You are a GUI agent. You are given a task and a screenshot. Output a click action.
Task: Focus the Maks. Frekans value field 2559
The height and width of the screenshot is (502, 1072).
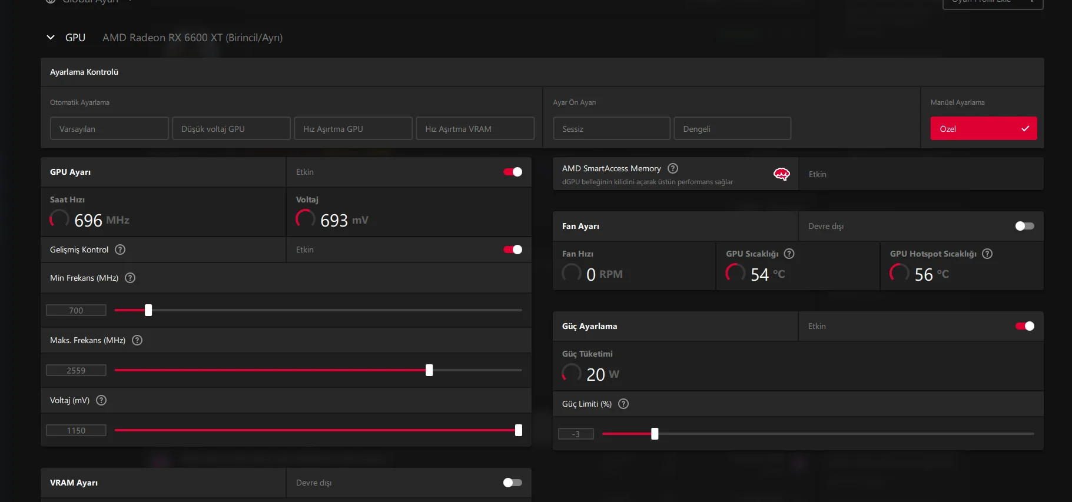coord(77,370)
